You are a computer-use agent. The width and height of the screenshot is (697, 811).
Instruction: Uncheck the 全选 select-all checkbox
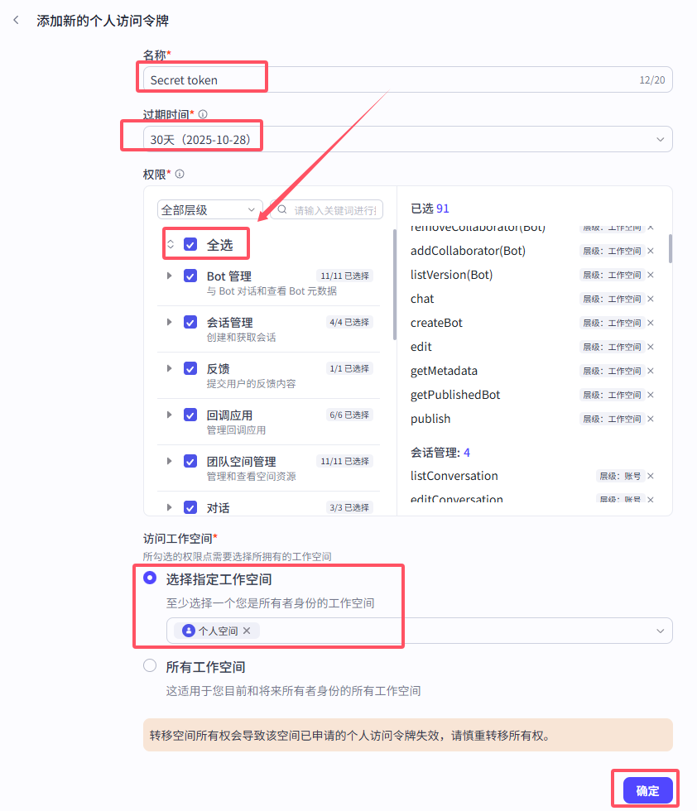(190, 244)
